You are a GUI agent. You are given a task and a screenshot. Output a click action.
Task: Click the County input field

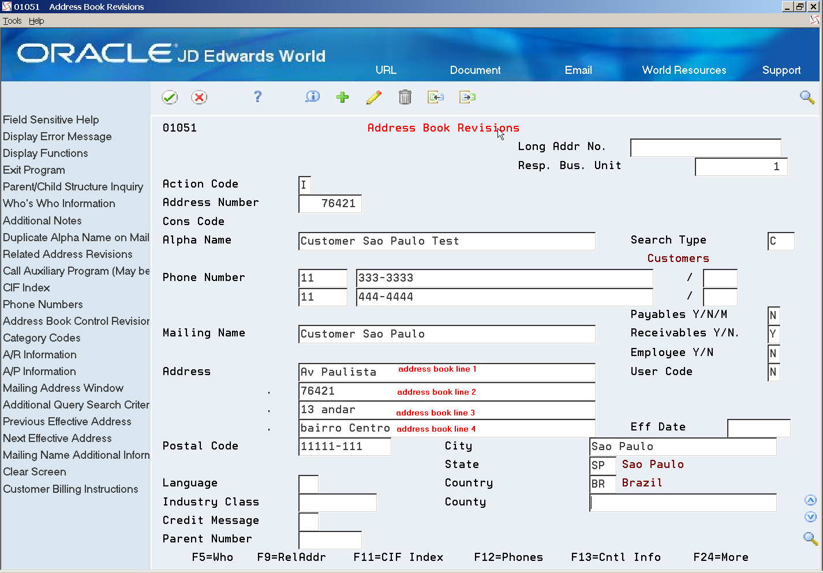pyautogui.click(x=683, y=503)
